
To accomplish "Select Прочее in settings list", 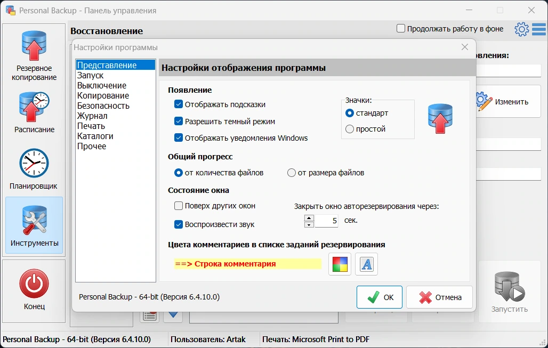I will [115, 146].
